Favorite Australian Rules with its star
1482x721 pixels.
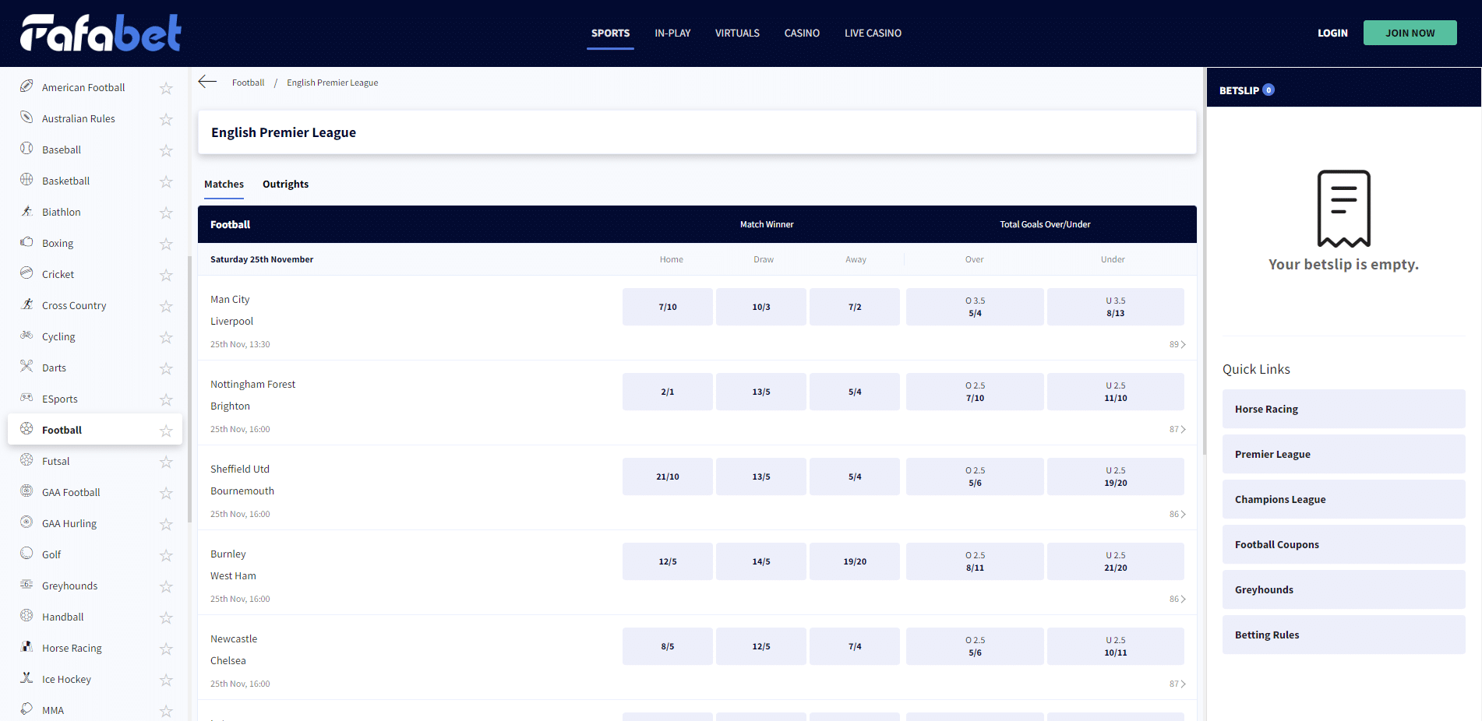pos(166,119)
